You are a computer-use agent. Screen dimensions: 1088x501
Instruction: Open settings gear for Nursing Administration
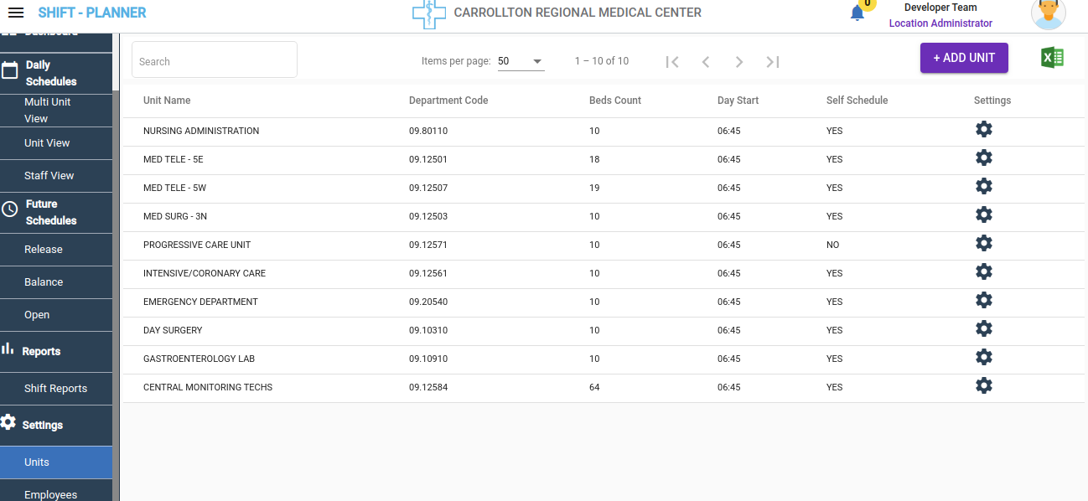tap(984, 129)
